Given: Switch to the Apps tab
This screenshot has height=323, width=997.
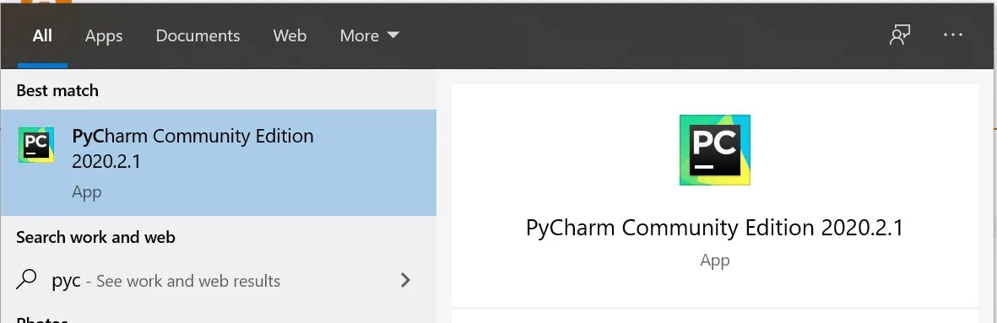Looking at the screenshot, I should 104,35.
